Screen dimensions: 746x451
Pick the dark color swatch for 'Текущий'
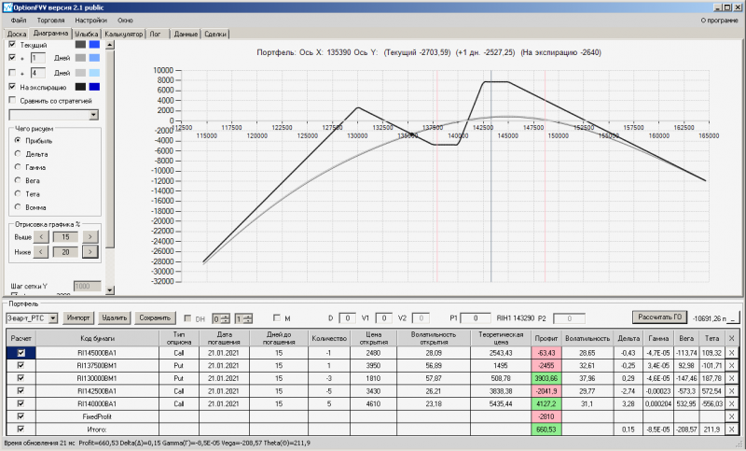point(80,44)
